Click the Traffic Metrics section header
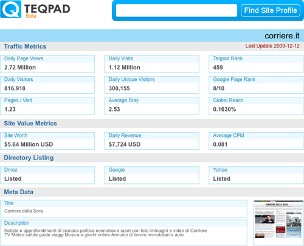This screenshot has height=246, width=304. click(x=25, y=46)
